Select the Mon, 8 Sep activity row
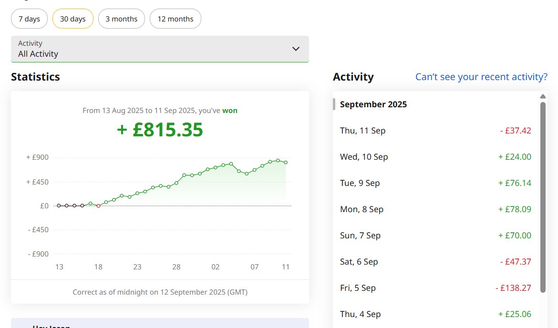The image size is (558, 328). pyautogui.click(x=435, y=209)
